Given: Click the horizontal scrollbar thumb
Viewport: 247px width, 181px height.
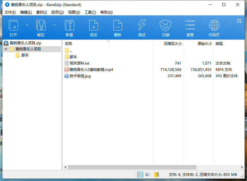Looking at the screenshot, I should [132, 167].
